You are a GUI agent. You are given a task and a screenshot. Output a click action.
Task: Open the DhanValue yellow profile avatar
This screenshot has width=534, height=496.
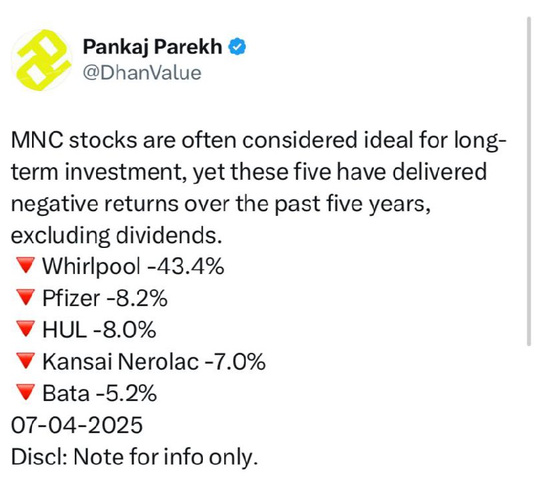pyautogui.click(x=41, y=60)
